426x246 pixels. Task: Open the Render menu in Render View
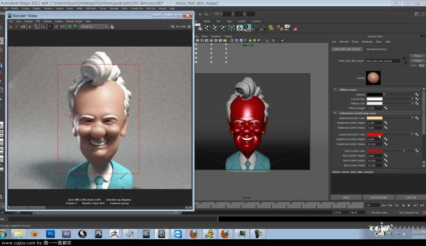coord(29,21)
